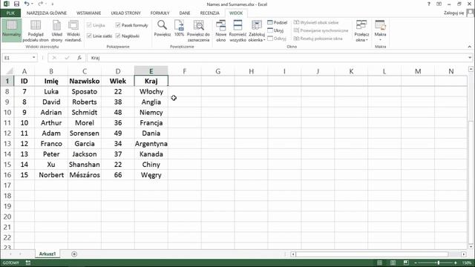Screen dimensions: 475x267
Task: Open Makra dropdown
Action: pyautogui.click(x=380, y=31)
